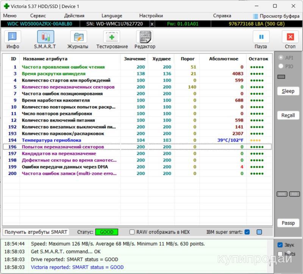Enable RAW отображать в HEX checkbox
This screenshot has width=303, height=274.
point(132,232)
